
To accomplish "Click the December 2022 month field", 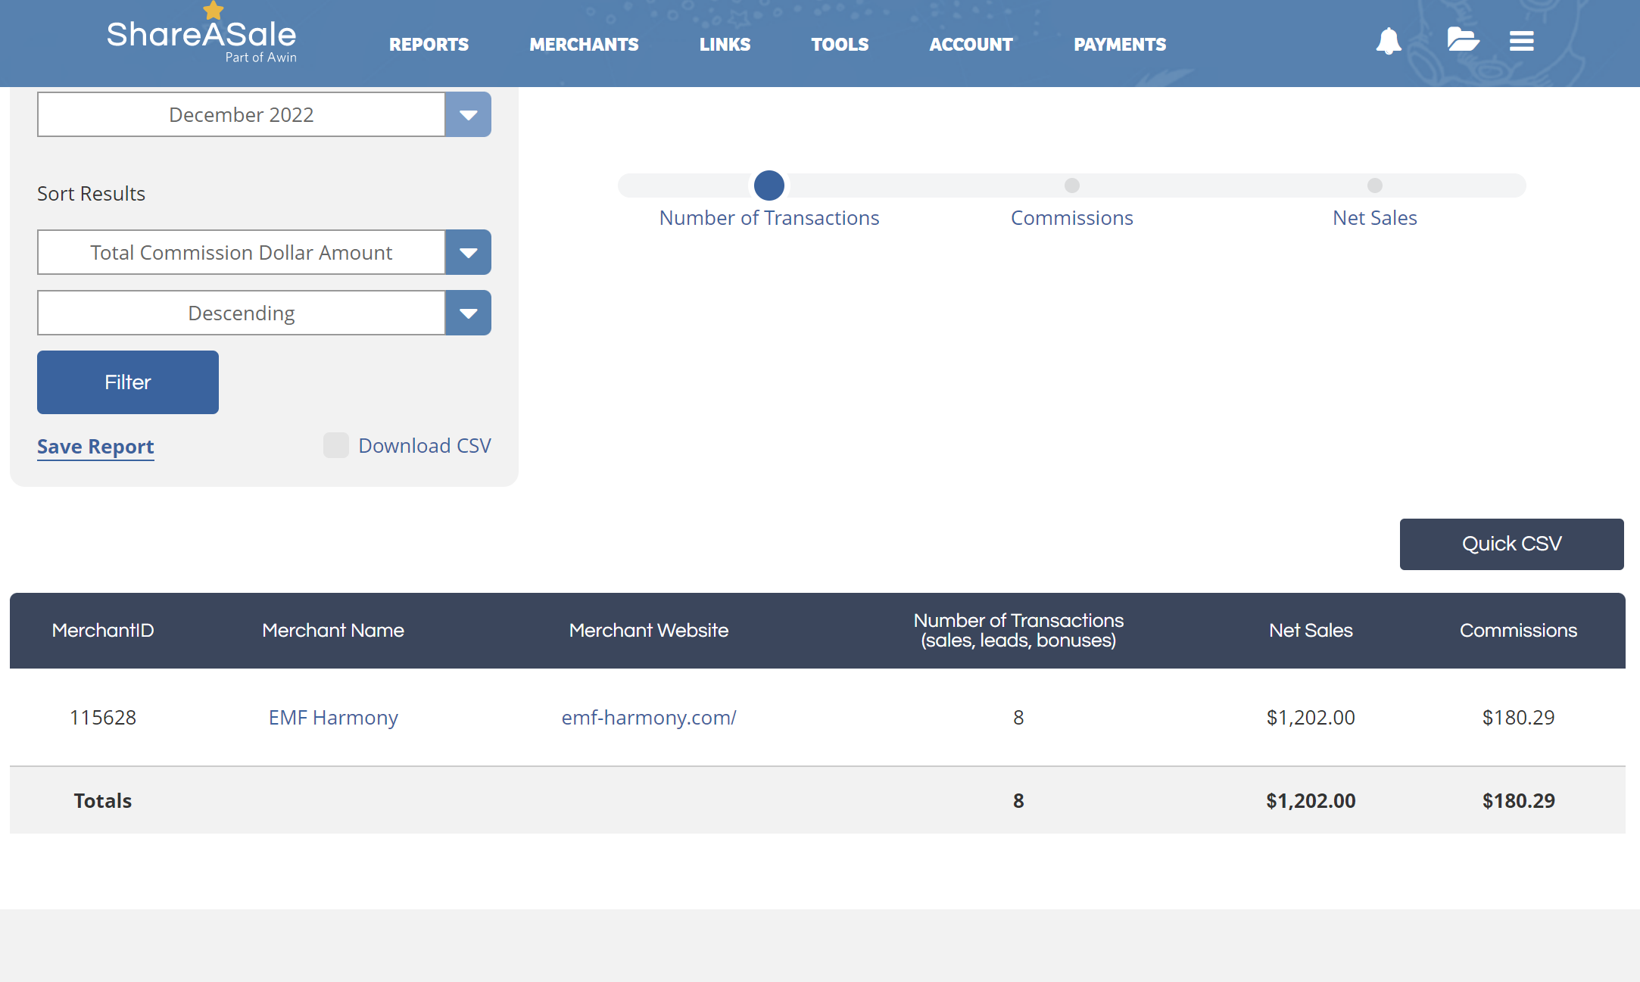I will click(x=242, y=114).
